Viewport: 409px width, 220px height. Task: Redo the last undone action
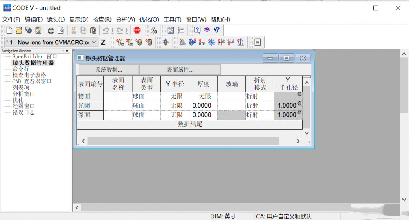tap(120, 31)
